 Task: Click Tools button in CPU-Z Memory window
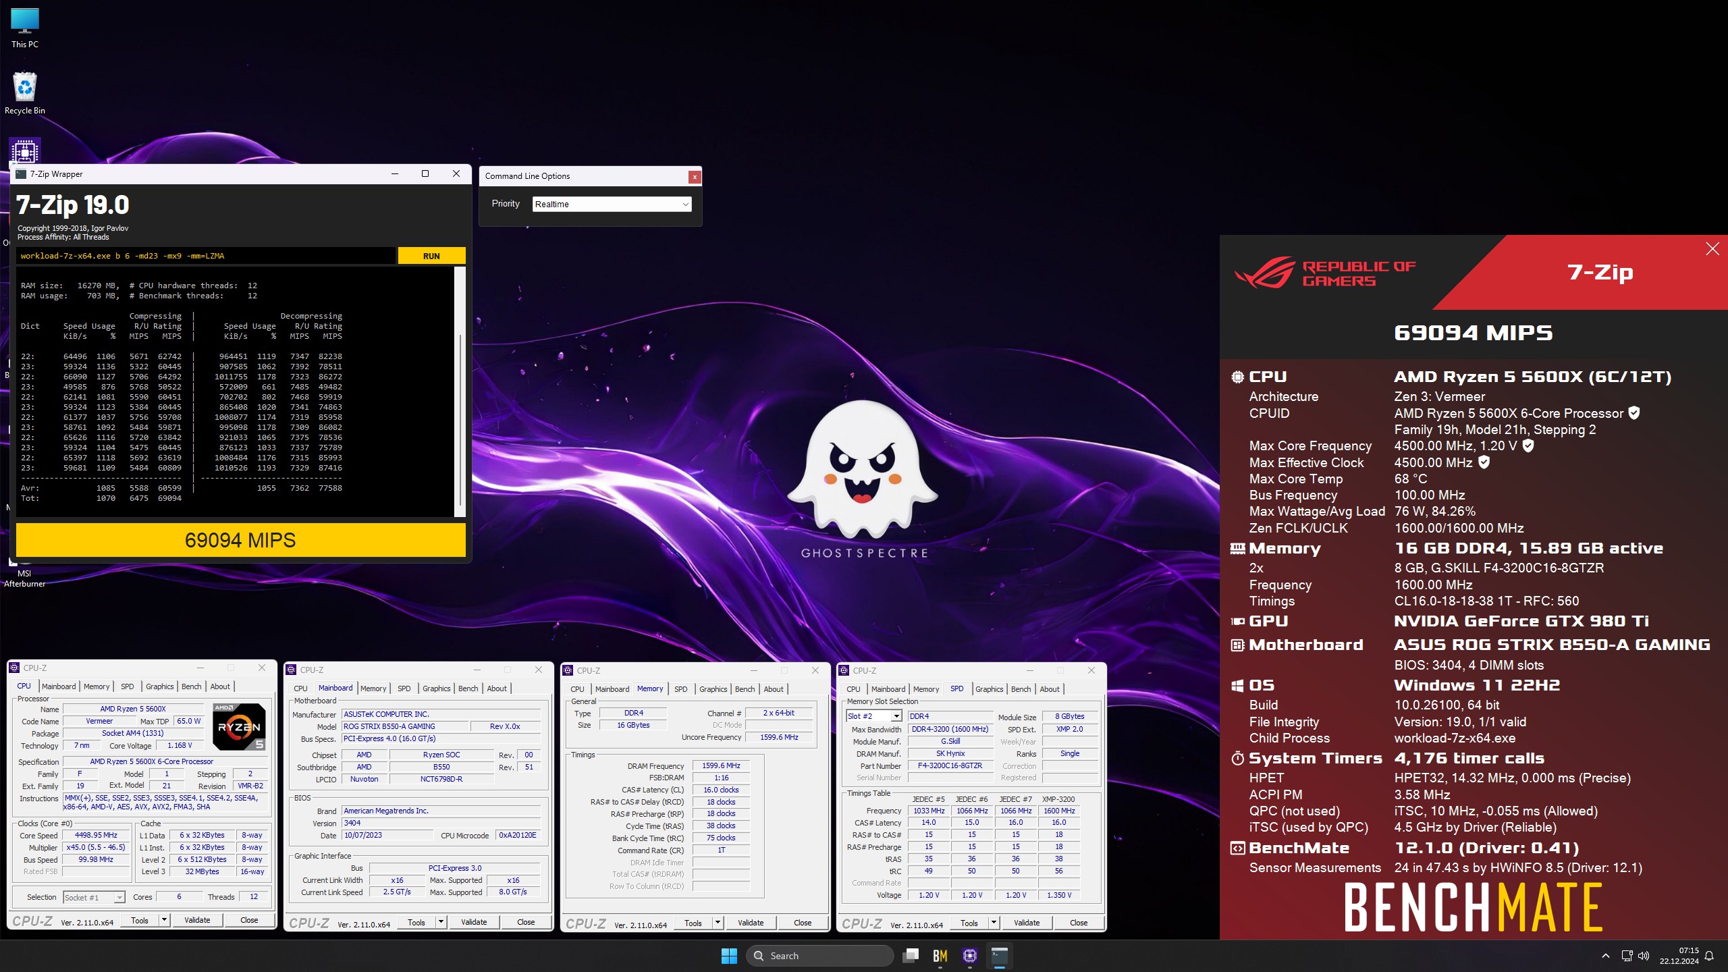693,923
